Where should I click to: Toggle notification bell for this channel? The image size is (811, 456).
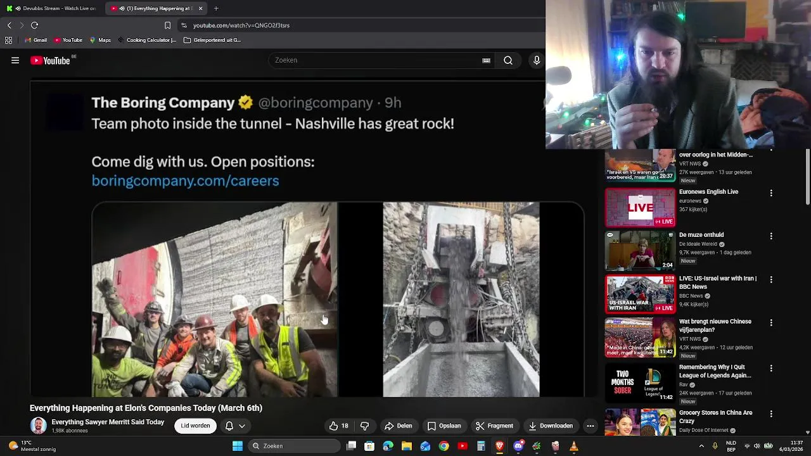point(235,426)
